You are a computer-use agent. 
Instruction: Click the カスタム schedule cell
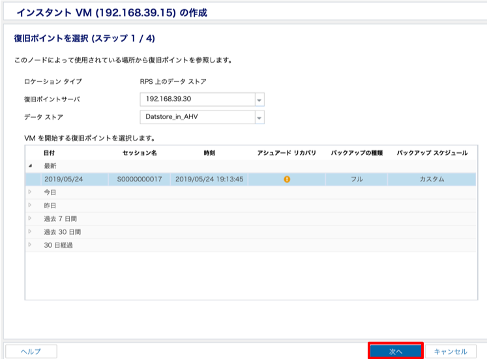(x=432, y=179)
